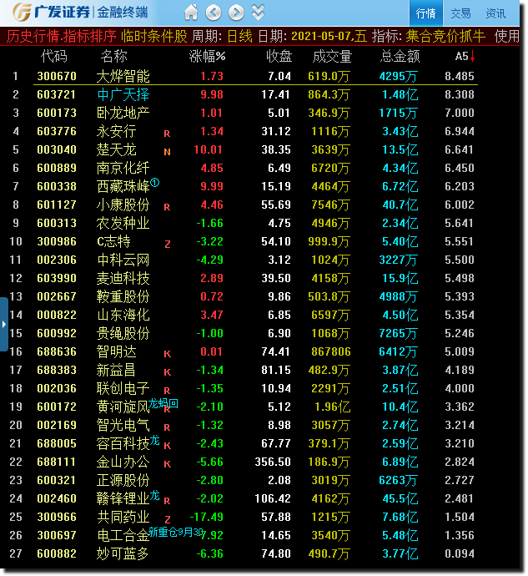
Task: Click the Z marker next to C志特
Action: [168, 244]
